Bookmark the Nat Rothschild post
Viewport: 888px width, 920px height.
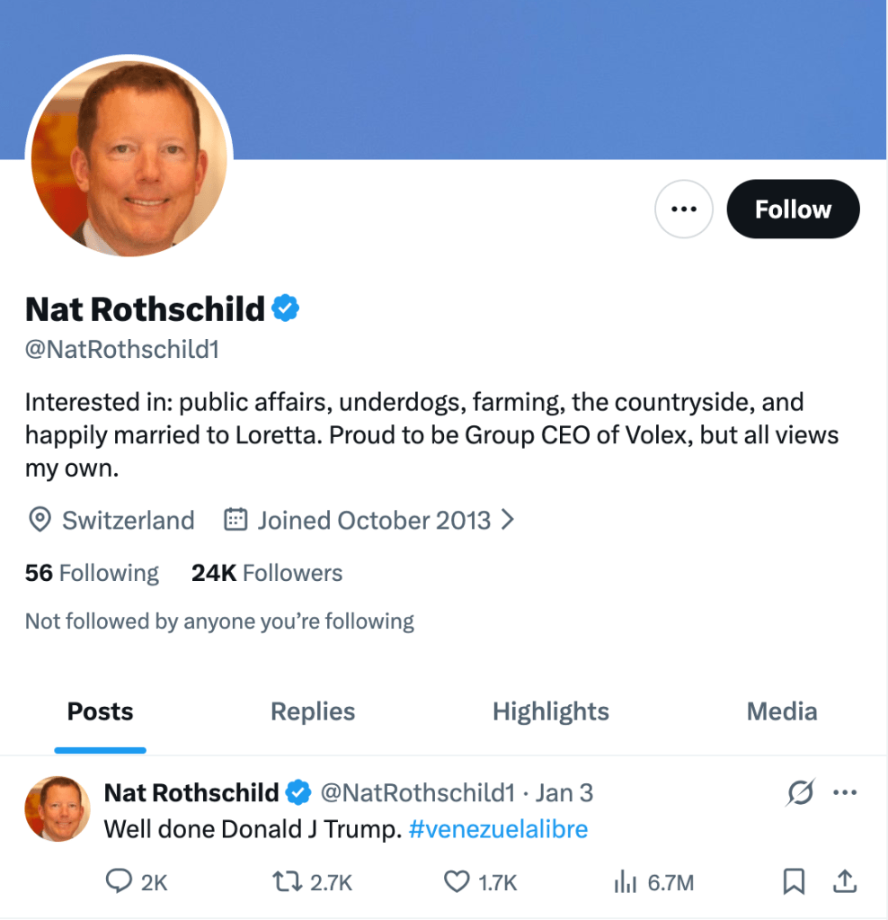coord(794,883)
